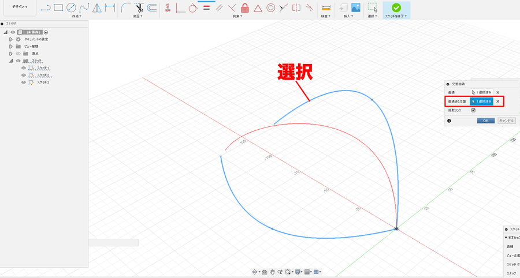Viewport: 520px width, 278px height.
Task: Select the Circle sketch tool
Action: coord(71,7)
